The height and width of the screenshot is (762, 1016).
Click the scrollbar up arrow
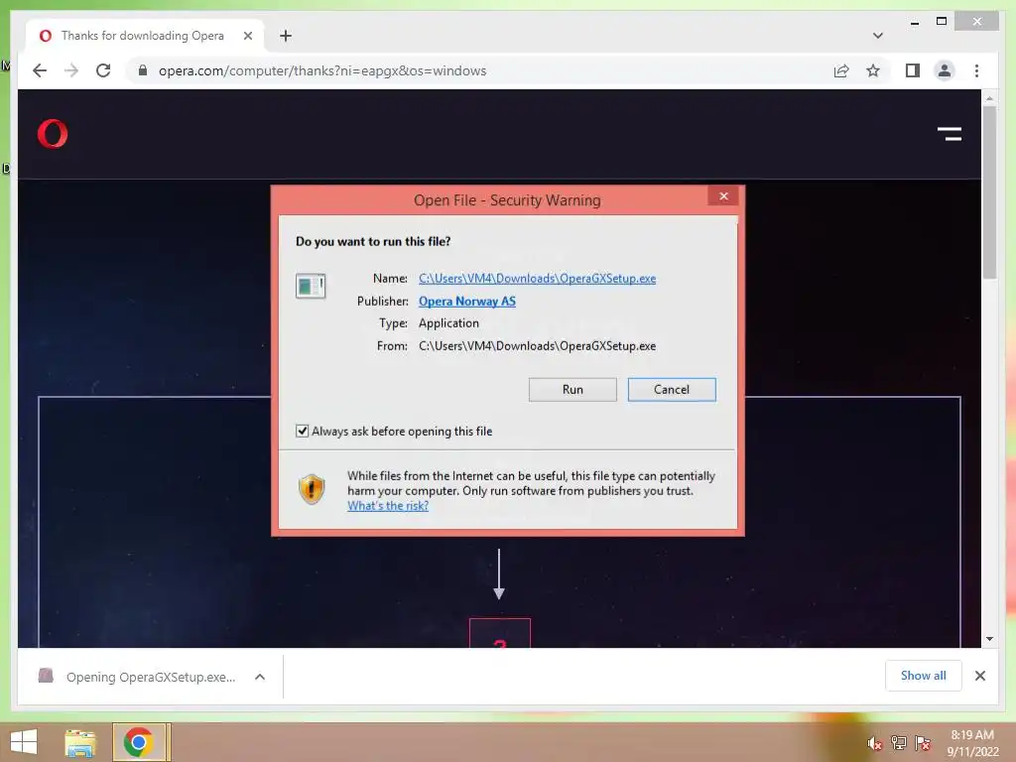point(989,98)
